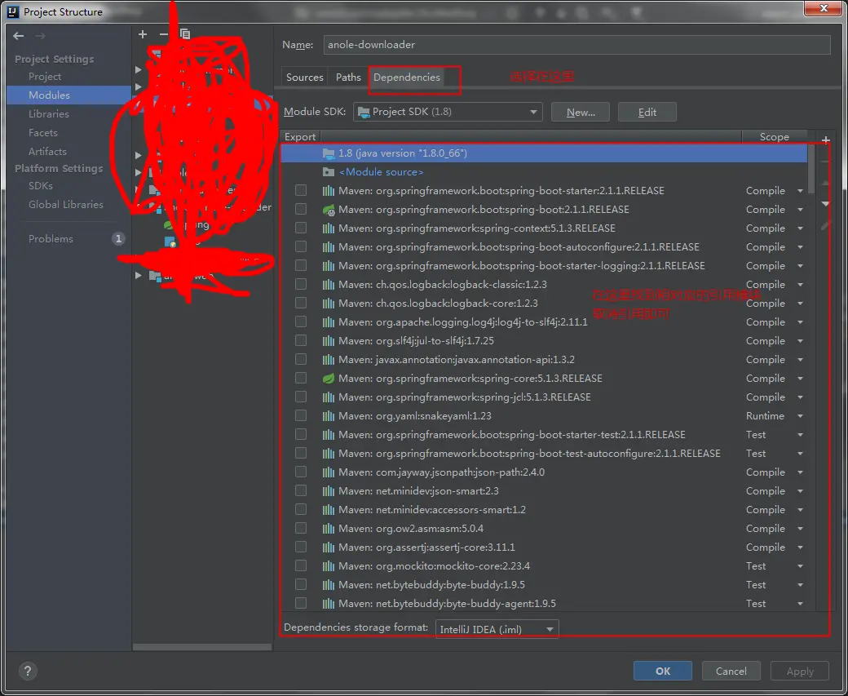Click the dependencies list vertical scrollbar
The width and height of the screenshot is (848, 696).
click(810, 169)
